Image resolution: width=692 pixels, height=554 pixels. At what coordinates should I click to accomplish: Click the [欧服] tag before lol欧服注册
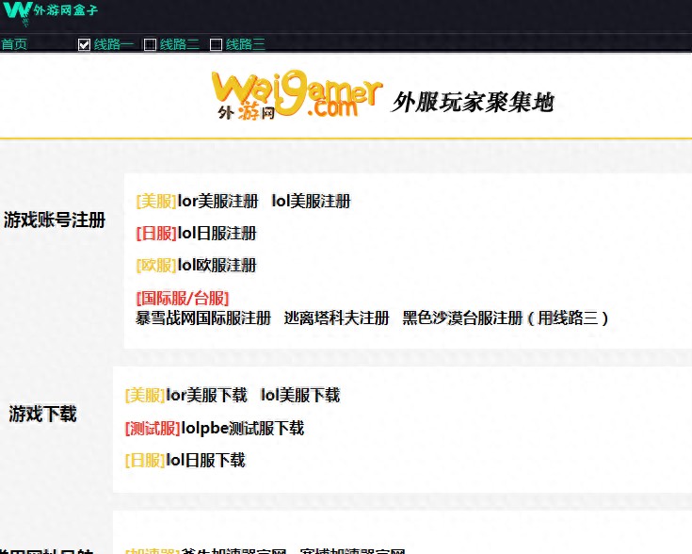pyautogui.click(x=156, y=266)
